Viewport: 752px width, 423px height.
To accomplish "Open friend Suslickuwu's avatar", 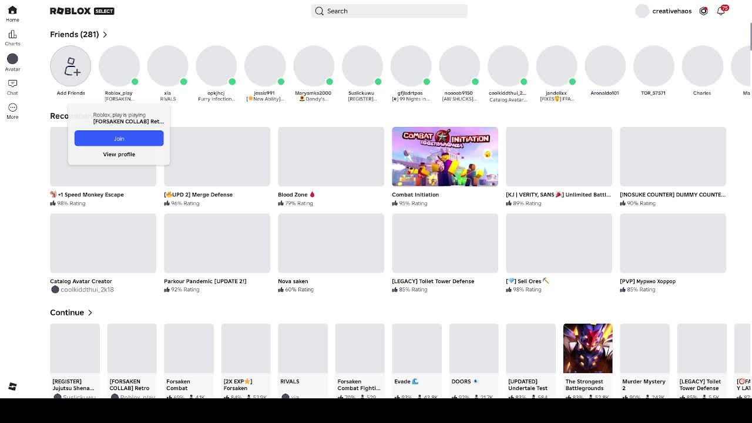I will pos(362,66).
